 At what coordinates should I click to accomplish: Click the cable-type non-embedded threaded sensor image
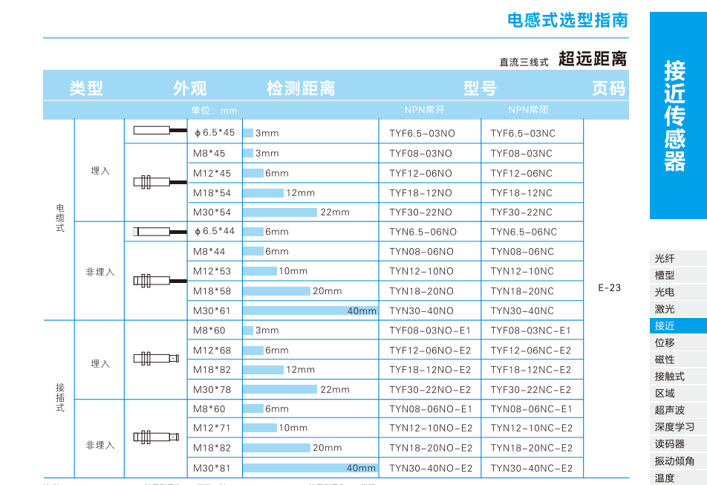click(151, 281)
